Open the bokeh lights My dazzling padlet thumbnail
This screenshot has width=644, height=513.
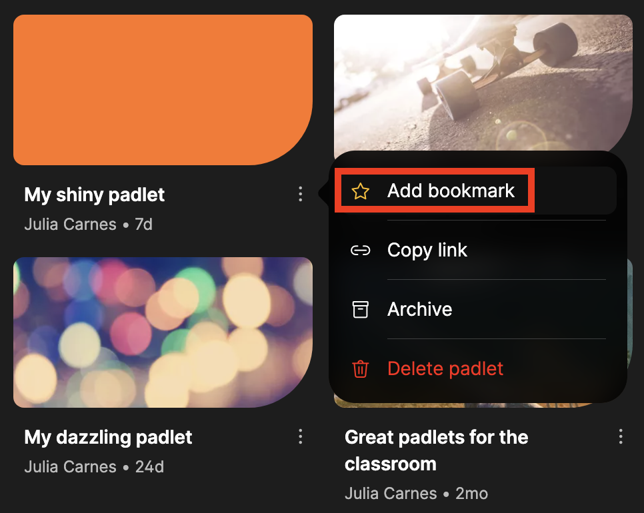click(x=163, y=332)
